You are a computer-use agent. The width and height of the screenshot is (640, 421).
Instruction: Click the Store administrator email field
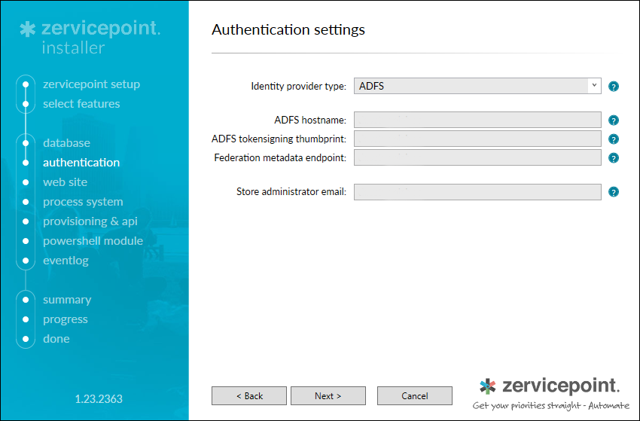[477, 191]
